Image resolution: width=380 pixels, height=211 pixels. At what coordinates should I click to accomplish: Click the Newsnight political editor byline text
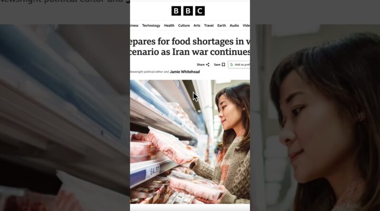pos(149,72)
